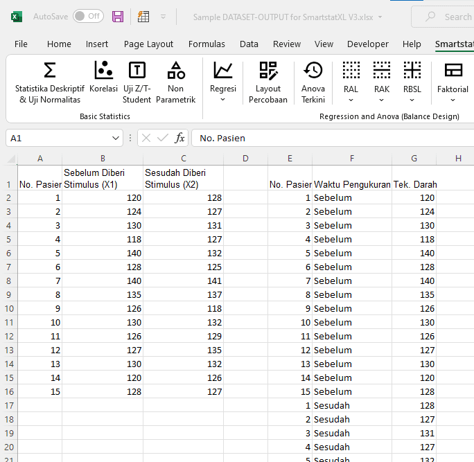Click the Insert Function fx button
This screenshot has height=462, width=474.
click(179, 138)
